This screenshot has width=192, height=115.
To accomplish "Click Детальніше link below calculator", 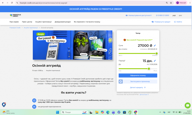I will (144, 94).
